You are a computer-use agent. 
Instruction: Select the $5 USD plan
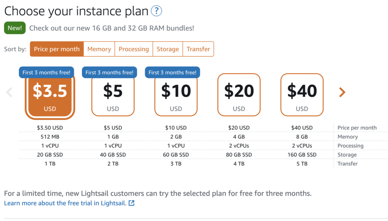tap(113, 96)
